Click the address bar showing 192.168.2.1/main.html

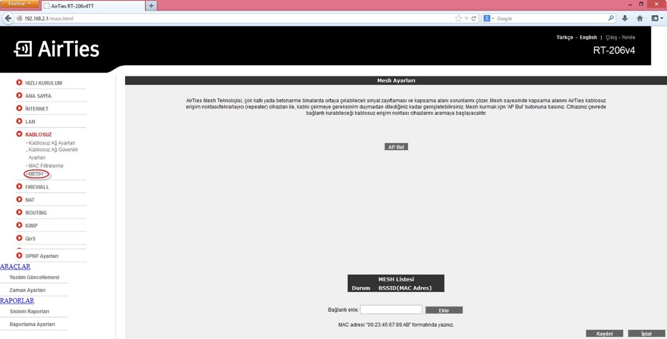[238, 18]
